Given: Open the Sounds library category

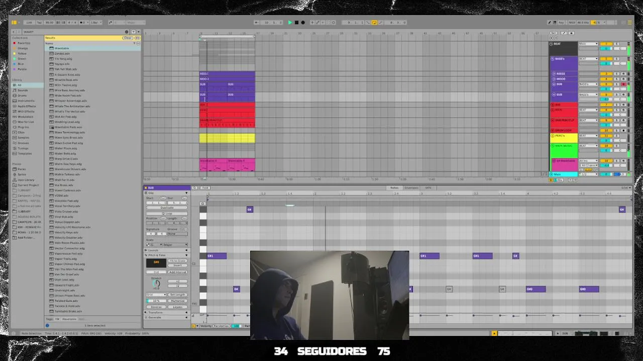Looking at the screenshot, I should pyautogui.click(x=23, y=90).
